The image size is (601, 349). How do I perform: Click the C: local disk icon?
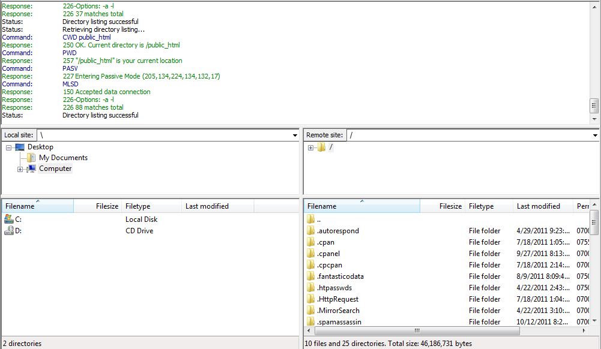9,219
